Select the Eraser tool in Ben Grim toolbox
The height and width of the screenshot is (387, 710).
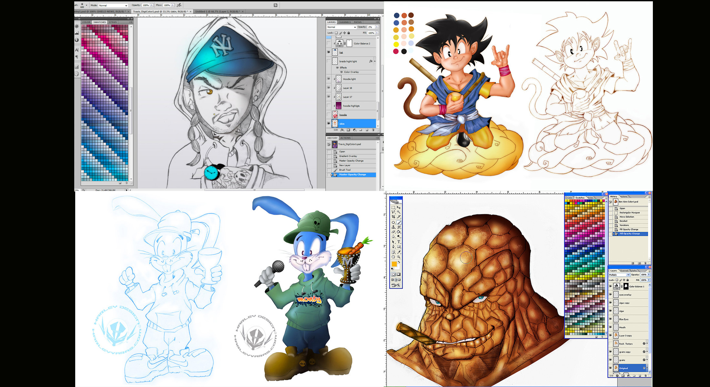point(393,232)
